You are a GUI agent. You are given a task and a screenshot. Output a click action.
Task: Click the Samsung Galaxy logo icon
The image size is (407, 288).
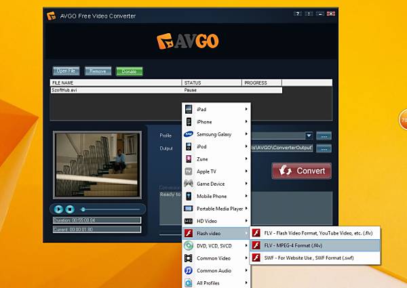point(189,134)
